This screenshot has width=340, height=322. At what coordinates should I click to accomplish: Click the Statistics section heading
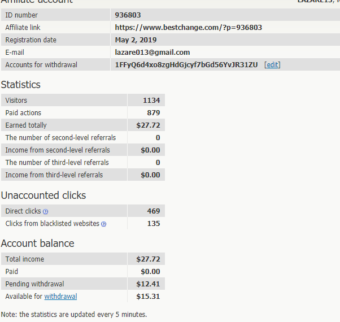click(x=20, y=85)
